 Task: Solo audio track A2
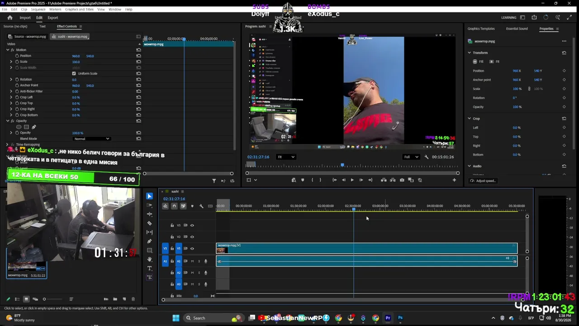[x=199, y=273]
